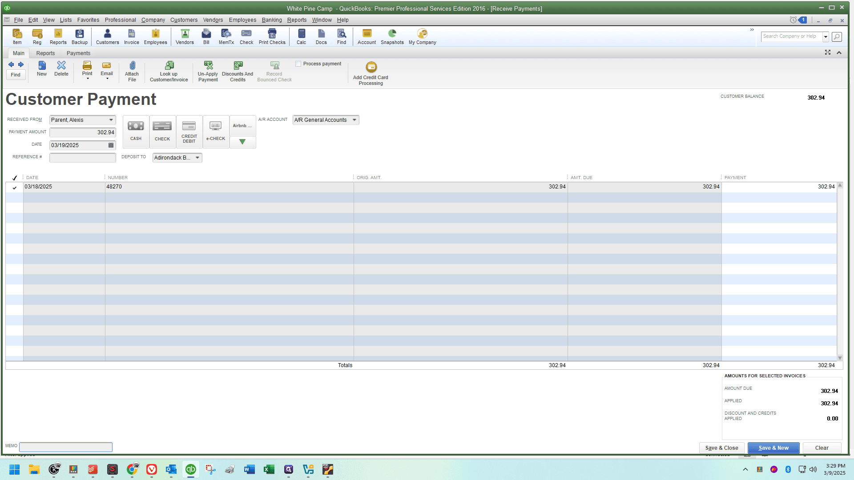854x480 pixels.
Task: Select e-CHECK payment method
Action: click(216, 132)
